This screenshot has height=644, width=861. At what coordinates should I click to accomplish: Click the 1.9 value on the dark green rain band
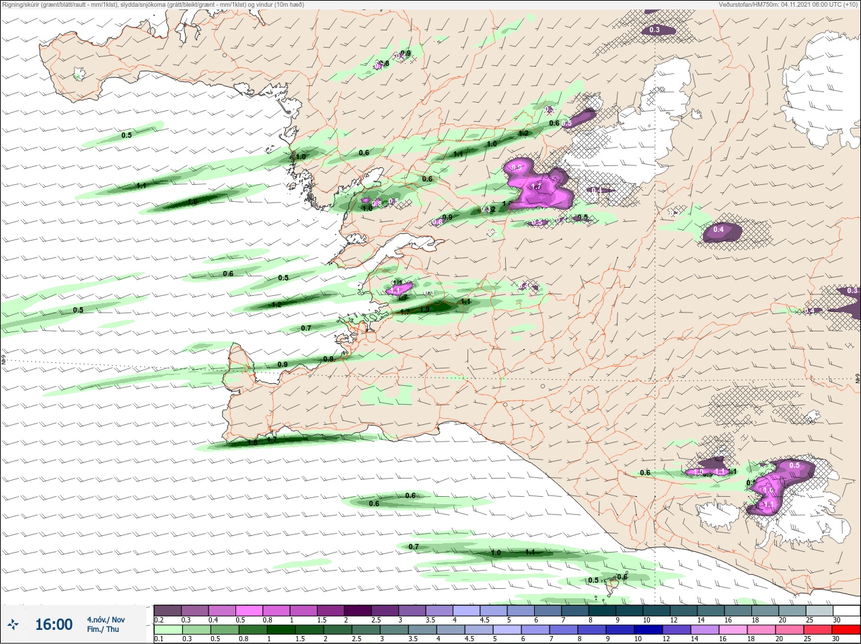(x=424, y=309)
